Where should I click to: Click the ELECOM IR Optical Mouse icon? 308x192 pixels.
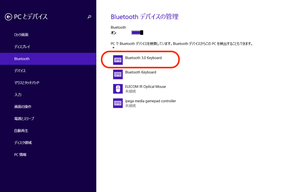(118, 89)
